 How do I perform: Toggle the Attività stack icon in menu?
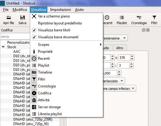[x=34, y=100]
